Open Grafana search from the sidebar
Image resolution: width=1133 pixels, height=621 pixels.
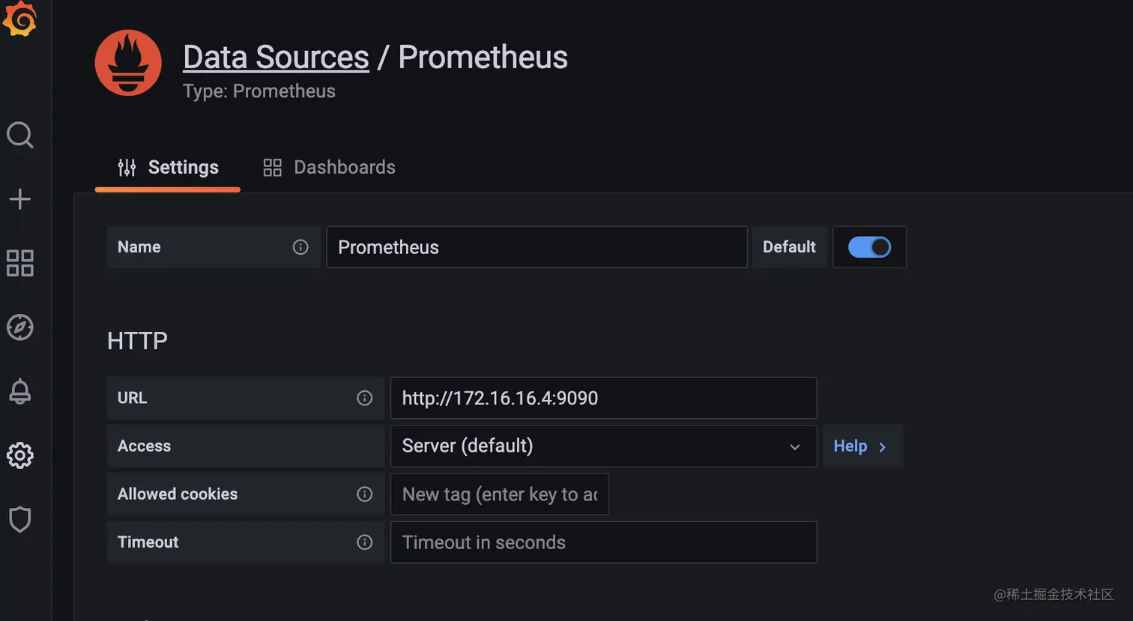[19, 135]
